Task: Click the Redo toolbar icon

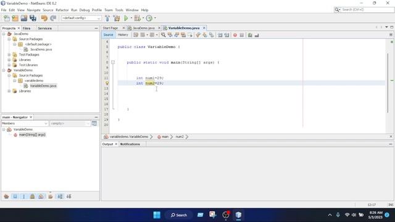Action: click(53, 18)
